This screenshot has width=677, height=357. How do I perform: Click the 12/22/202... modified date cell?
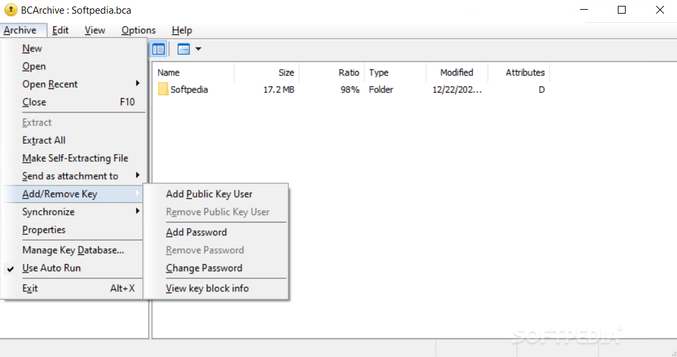point(457,90)
